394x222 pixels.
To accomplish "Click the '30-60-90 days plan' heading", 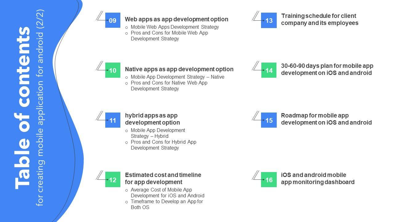I will (327, 69).
